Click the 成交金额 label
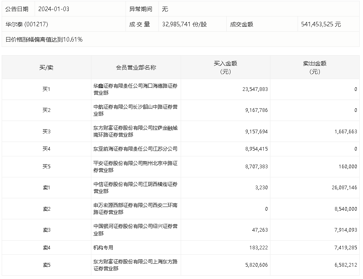Image resolution: width=363 pixels, height=279 pixels. pyautogui.click(x=242, y=24)
